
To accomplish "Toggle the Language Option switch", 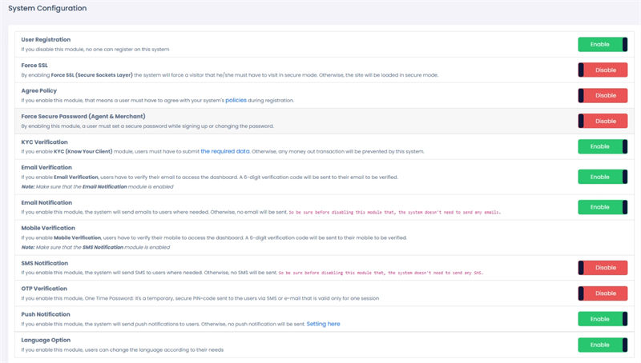I will tap(602, 345).
